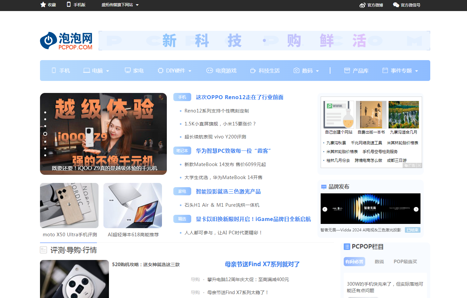467x298 pixels.
Task: Switch to the 有问必答 tab
Action: 354,262
